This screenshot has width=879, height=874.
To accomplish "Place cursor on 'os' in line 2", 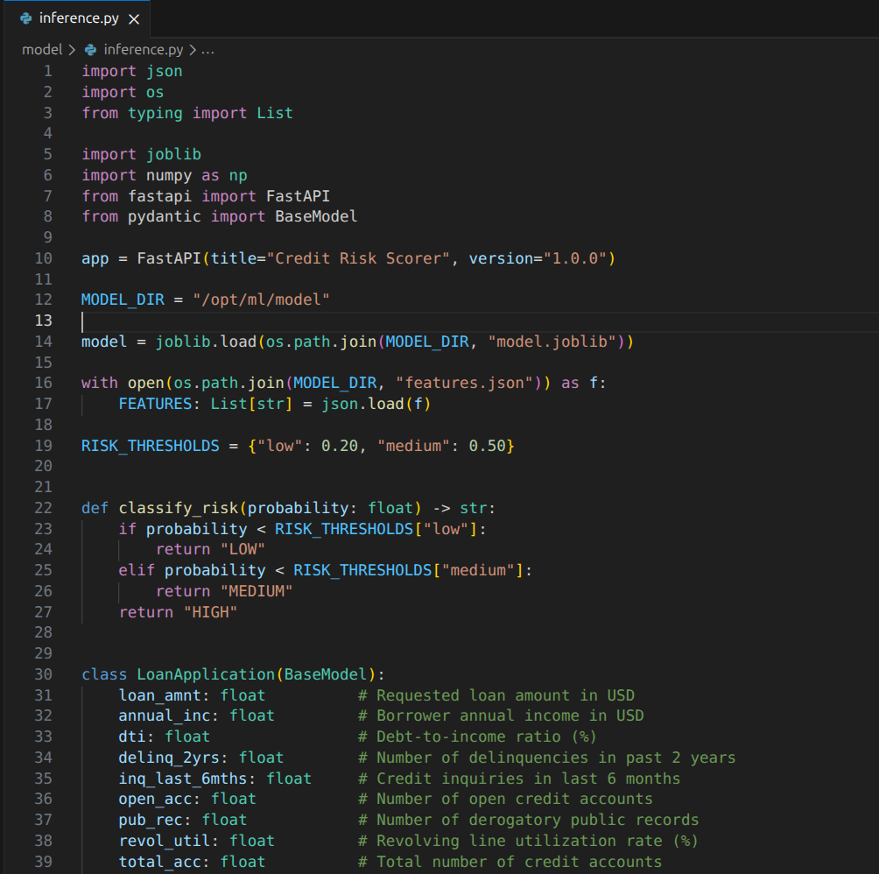I will point(155,92).
